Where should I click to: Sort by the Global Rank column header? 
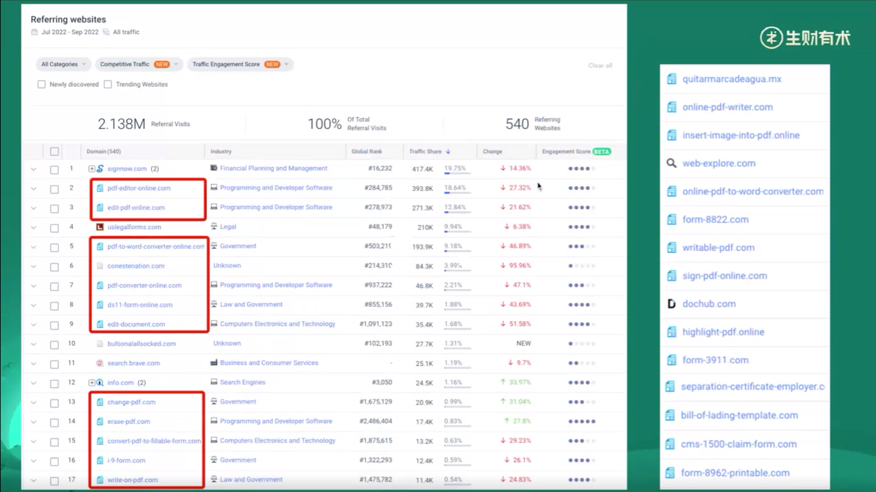(x=367, y=151)
